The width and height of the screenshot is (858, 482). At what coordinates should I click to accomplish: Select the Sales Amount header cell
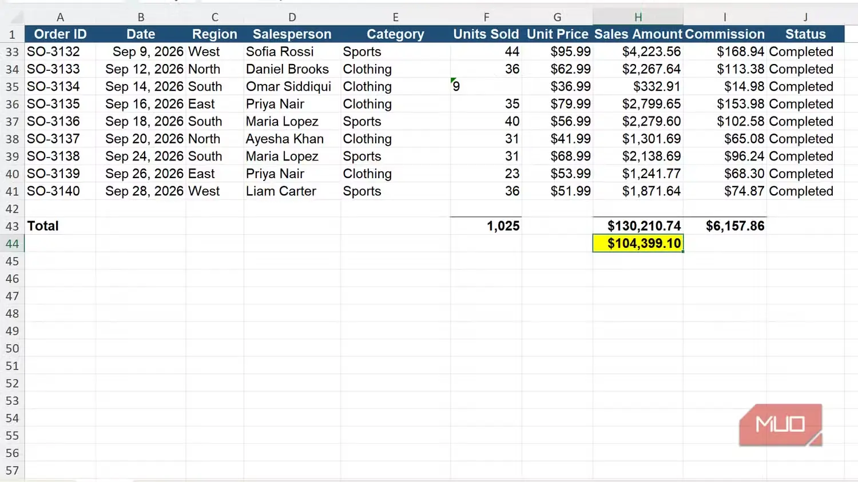(x=638, y=34)
